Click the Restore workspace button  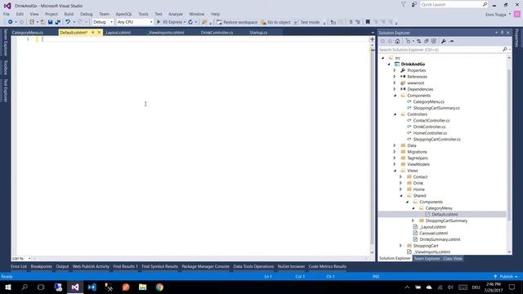click(237, 22)
